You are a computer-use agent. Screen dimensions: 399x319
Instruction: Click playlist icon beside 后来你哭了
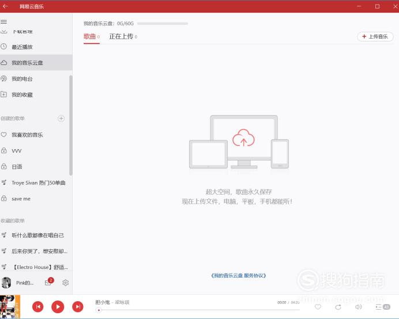click(4, 251)
